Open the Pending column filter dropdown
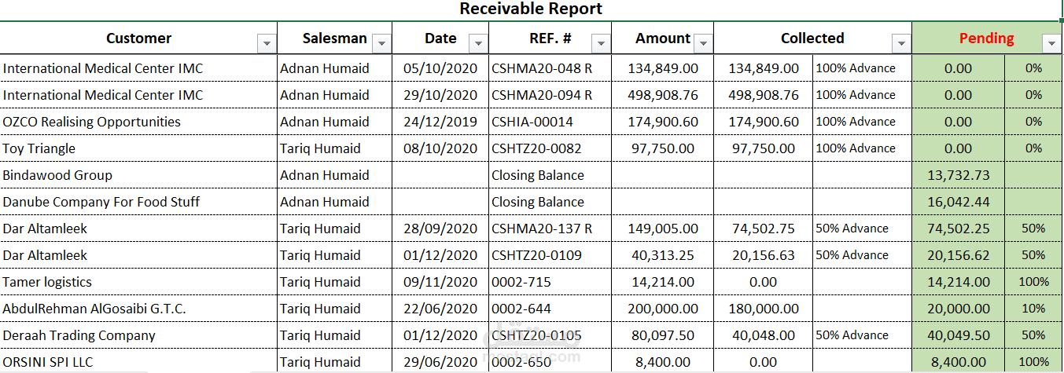Image resolution: width=1064 pixels, height=373 pixels. click(1051, 43)
